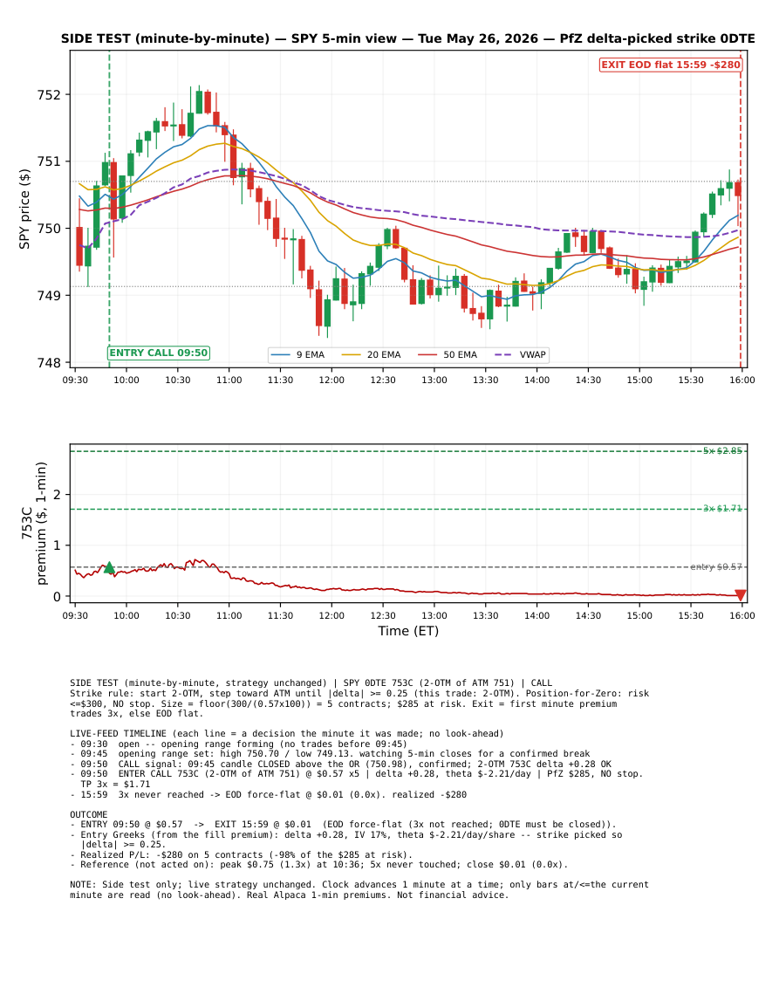The width and height of the screenshot is (779, 1008).
Task: Click the Realized P/L -$280 line
Action: [x=241, y=855]
